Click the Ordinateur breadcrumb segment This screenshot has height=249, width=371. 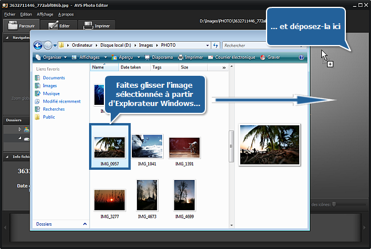[x=82, y=45]
